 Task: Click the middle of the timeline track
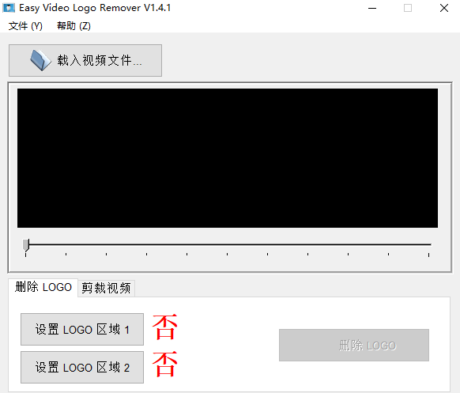228,244
